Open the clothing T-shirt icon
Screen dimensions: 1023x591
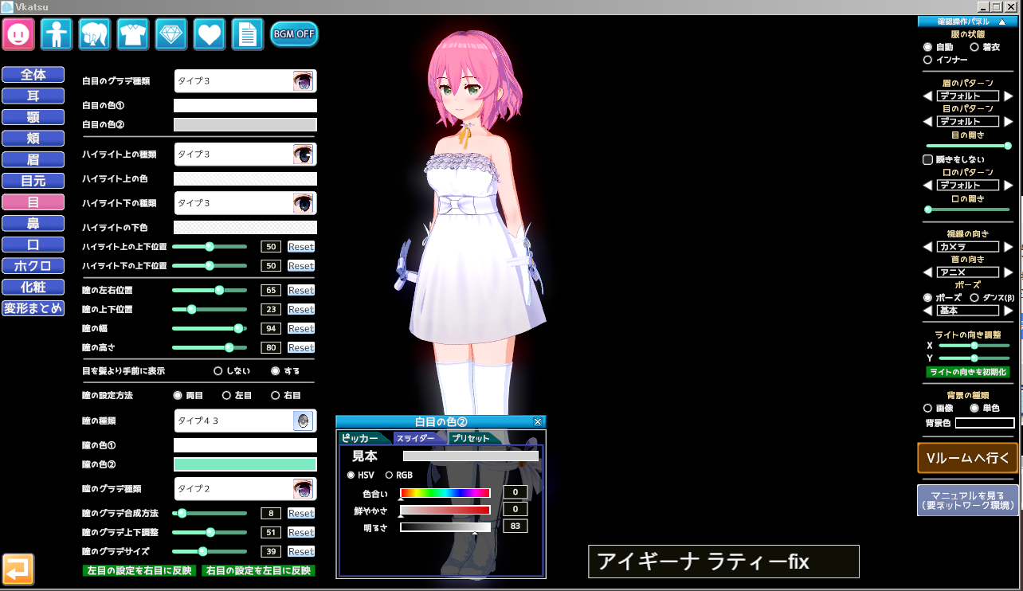[x=133, y=34]
